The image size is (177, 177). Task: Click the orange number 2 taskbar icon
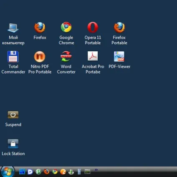[63, 172]
